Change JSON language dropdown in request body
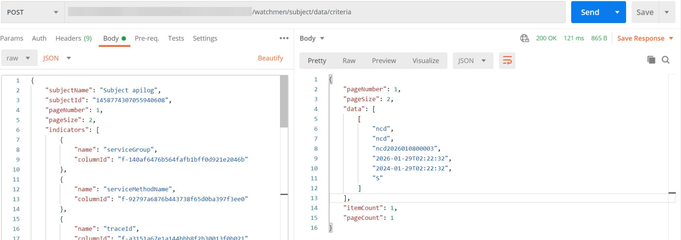 57,58
